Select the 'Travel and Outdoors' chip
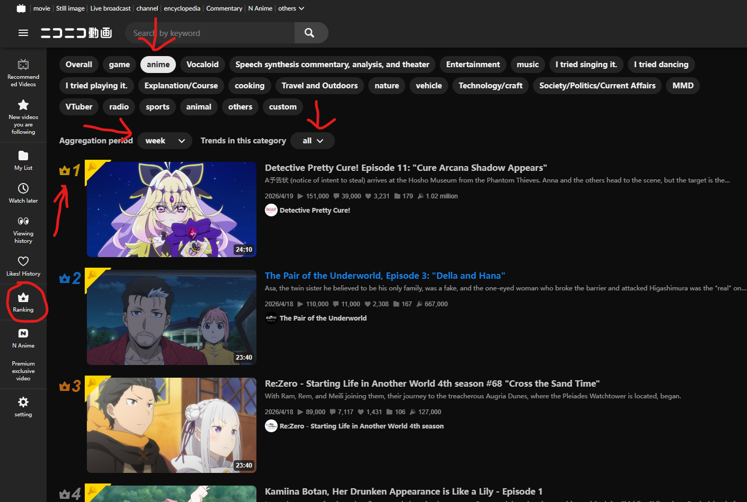747x502 pixels. [319, 86]
